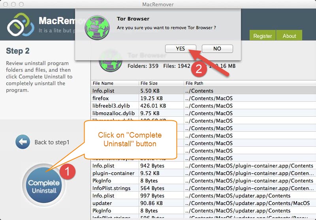Click the 9.52 KB file size cell
Screen dimensions: 316x220
coord(150,173)
